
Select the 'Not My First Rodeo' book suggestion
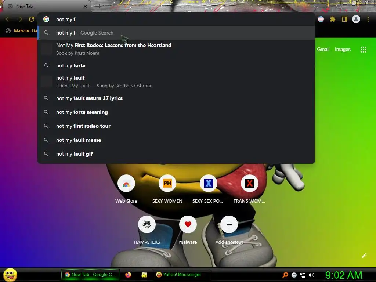[x=176, y=49]
